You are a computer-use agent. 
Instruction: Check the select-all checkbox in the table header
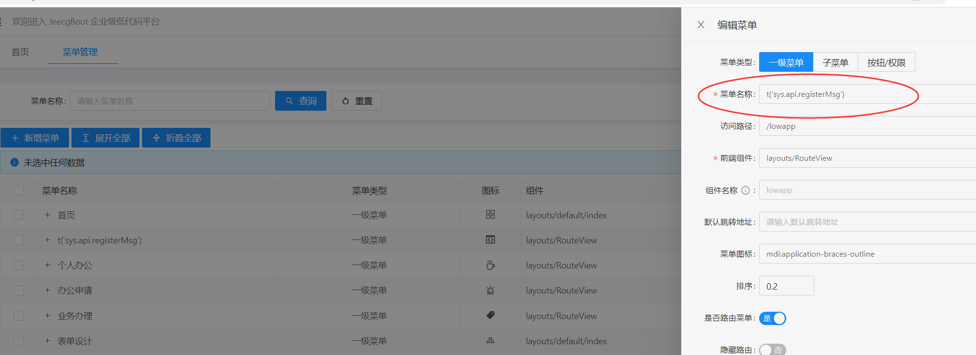pos(19,190)
